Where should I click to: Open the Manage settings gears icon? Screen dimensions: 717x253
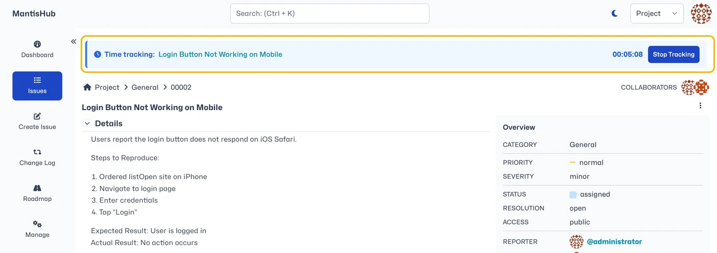click(x=37, y=224)
